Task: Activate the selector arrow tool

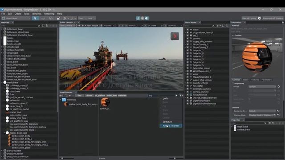Action: (x=35, y=18)
